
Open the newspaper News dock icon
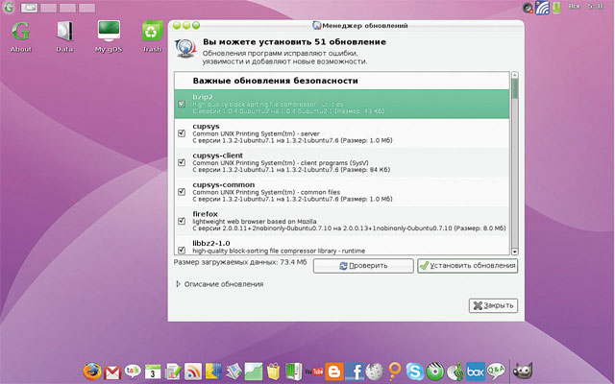[234, 372]
